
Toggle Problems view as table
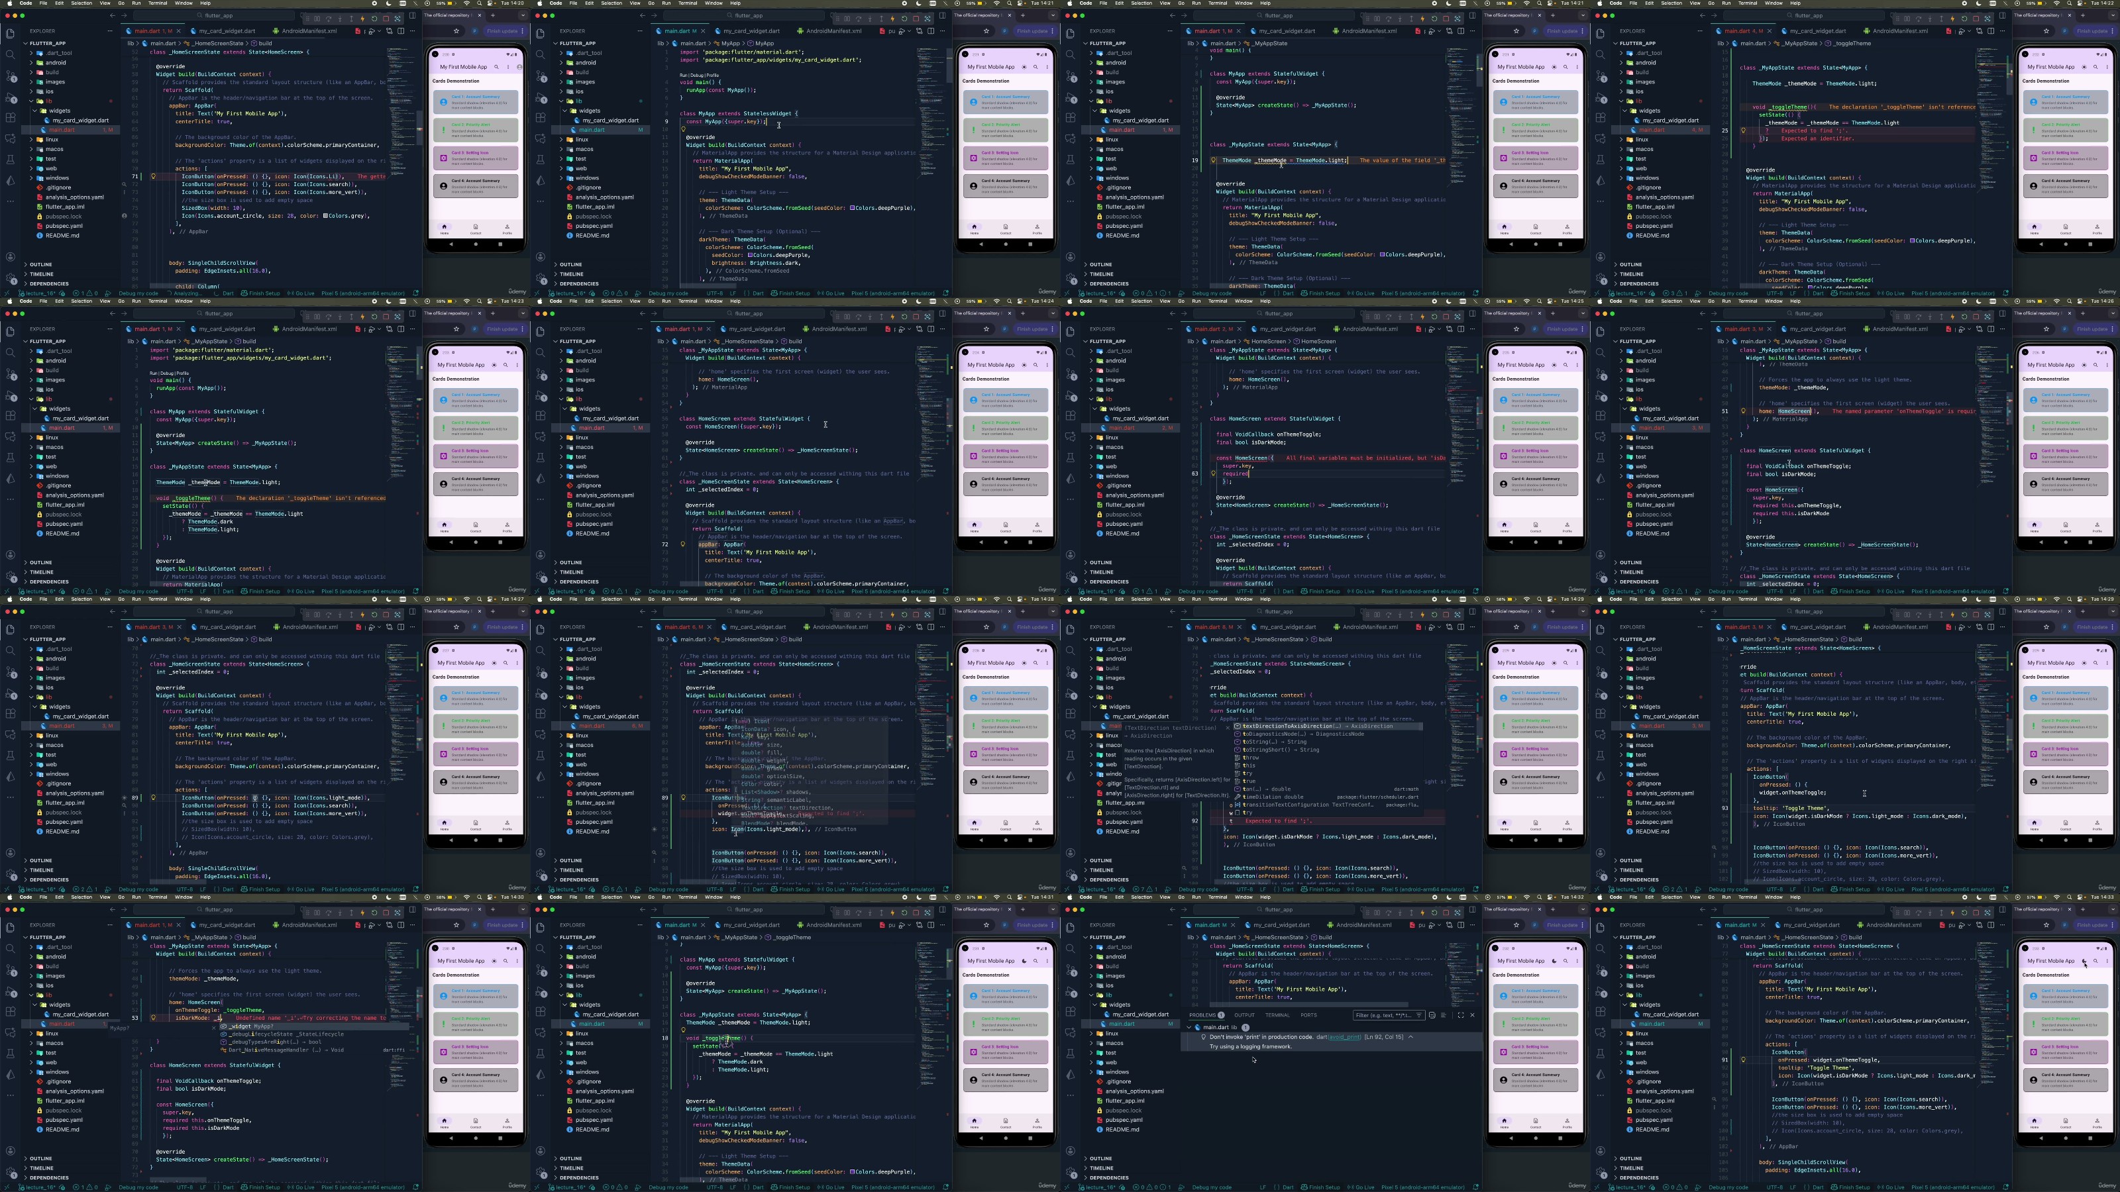click(1444, 1015)
